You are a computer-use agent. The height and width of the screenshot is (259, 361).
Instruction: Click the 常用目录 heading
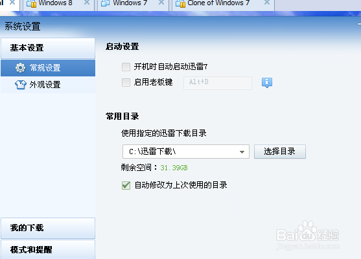[122, 117]
